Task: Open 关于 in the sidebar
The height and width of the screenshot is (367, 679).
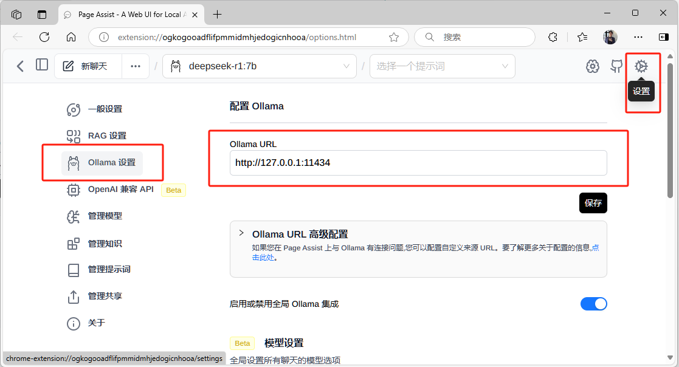Action: point(86,323)
